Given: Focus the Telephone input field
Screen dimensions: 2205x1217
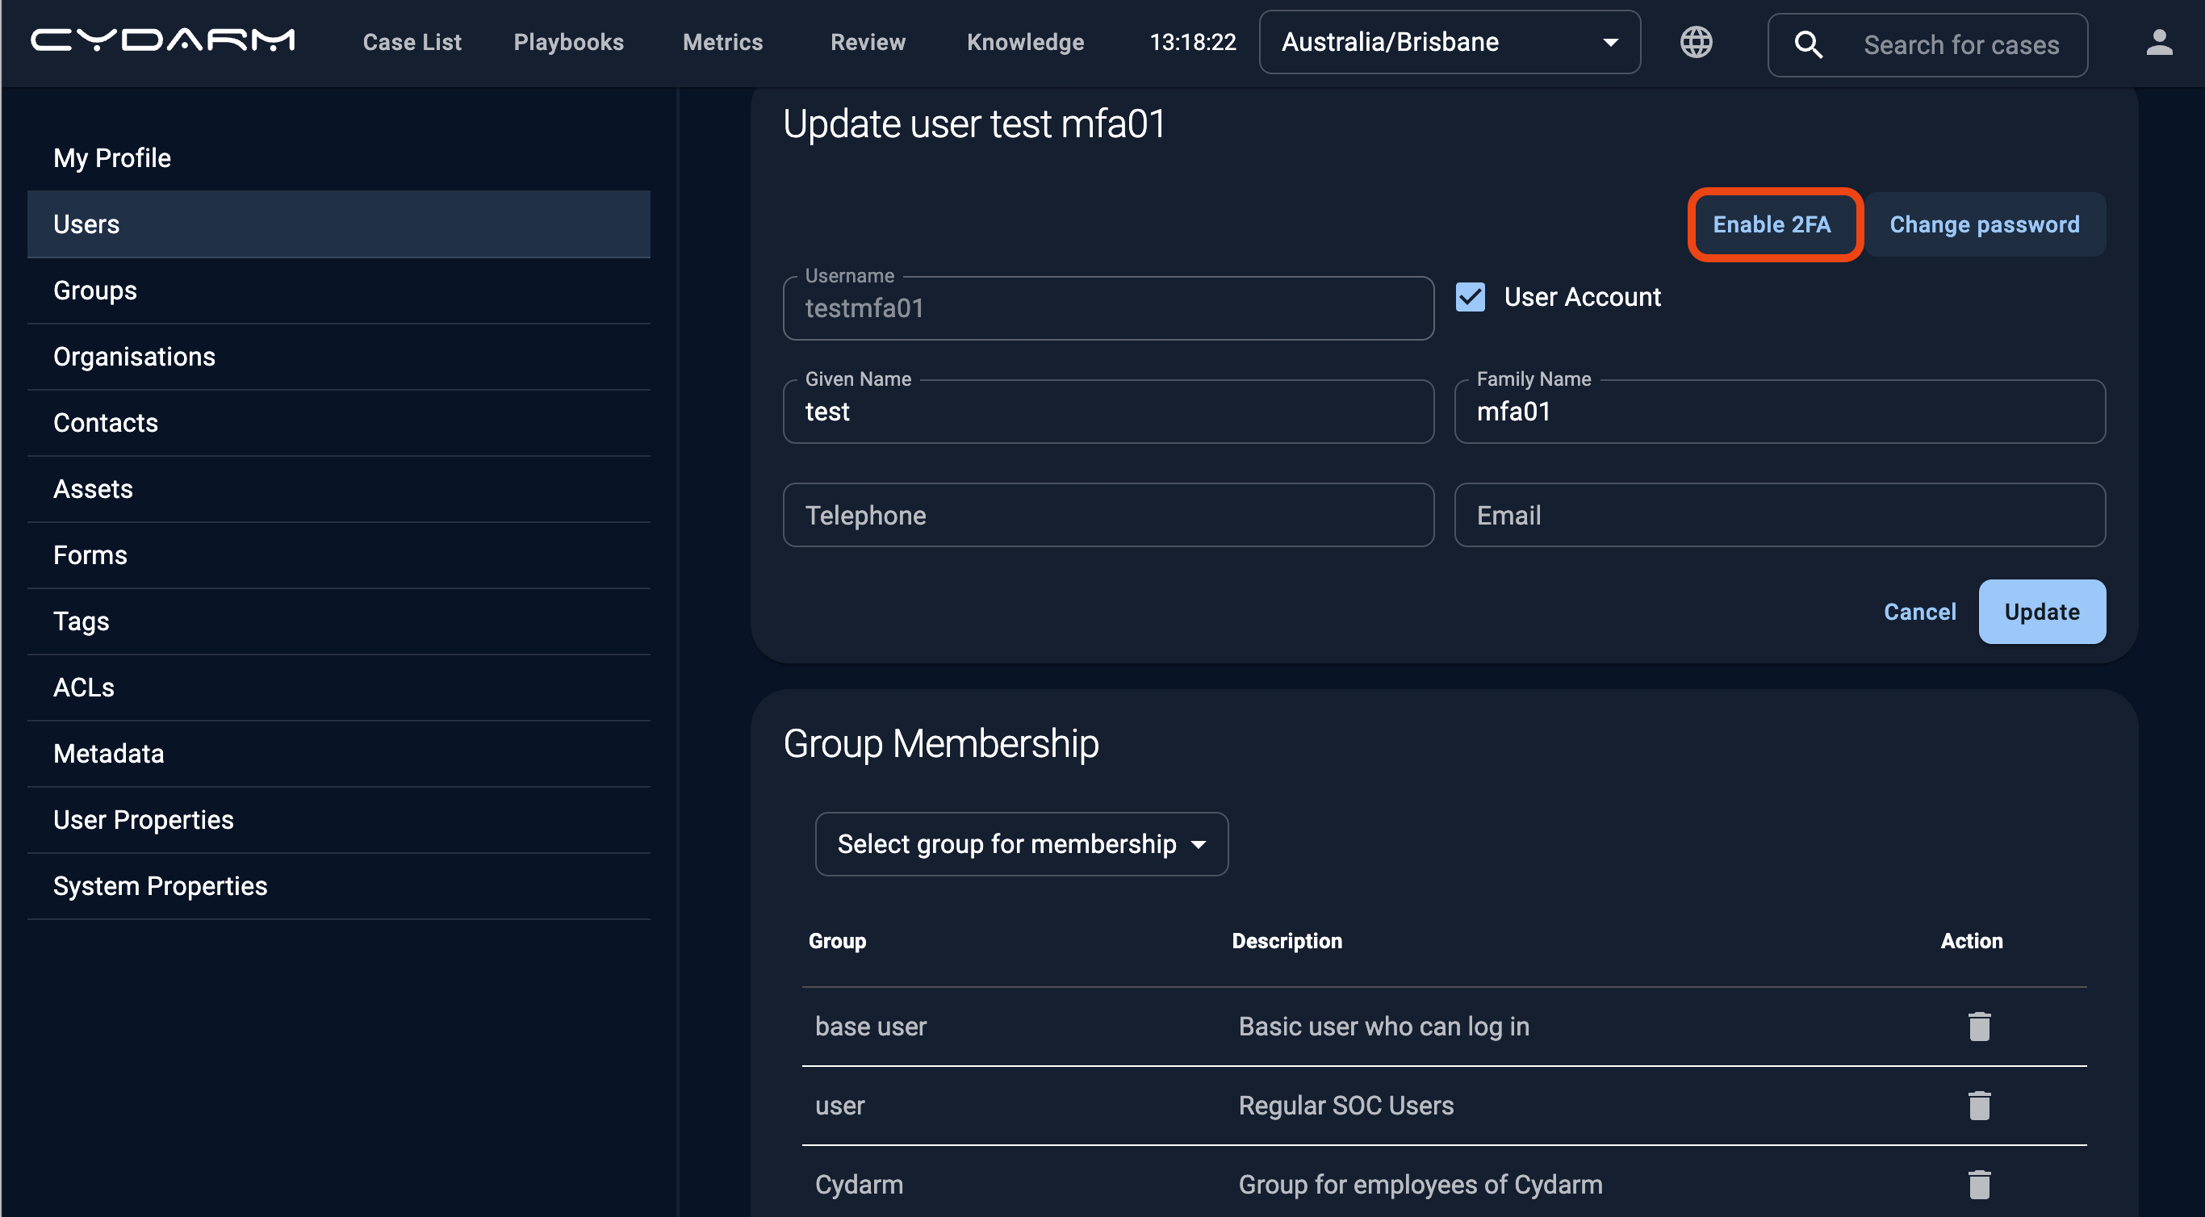Looking at the screenshot, I should [x=1107, y=515].
